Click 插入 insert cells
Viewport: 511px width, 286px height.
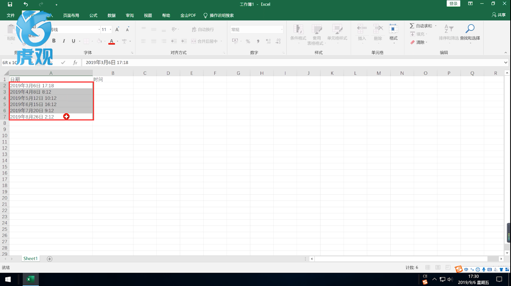pyautogui.click(x=362, y=34)
